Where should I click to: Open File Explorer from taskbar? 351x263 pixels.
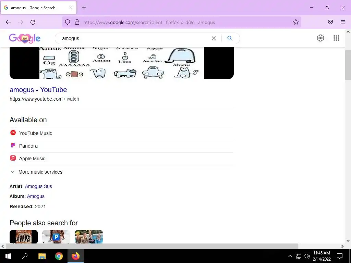click(42, 256)
